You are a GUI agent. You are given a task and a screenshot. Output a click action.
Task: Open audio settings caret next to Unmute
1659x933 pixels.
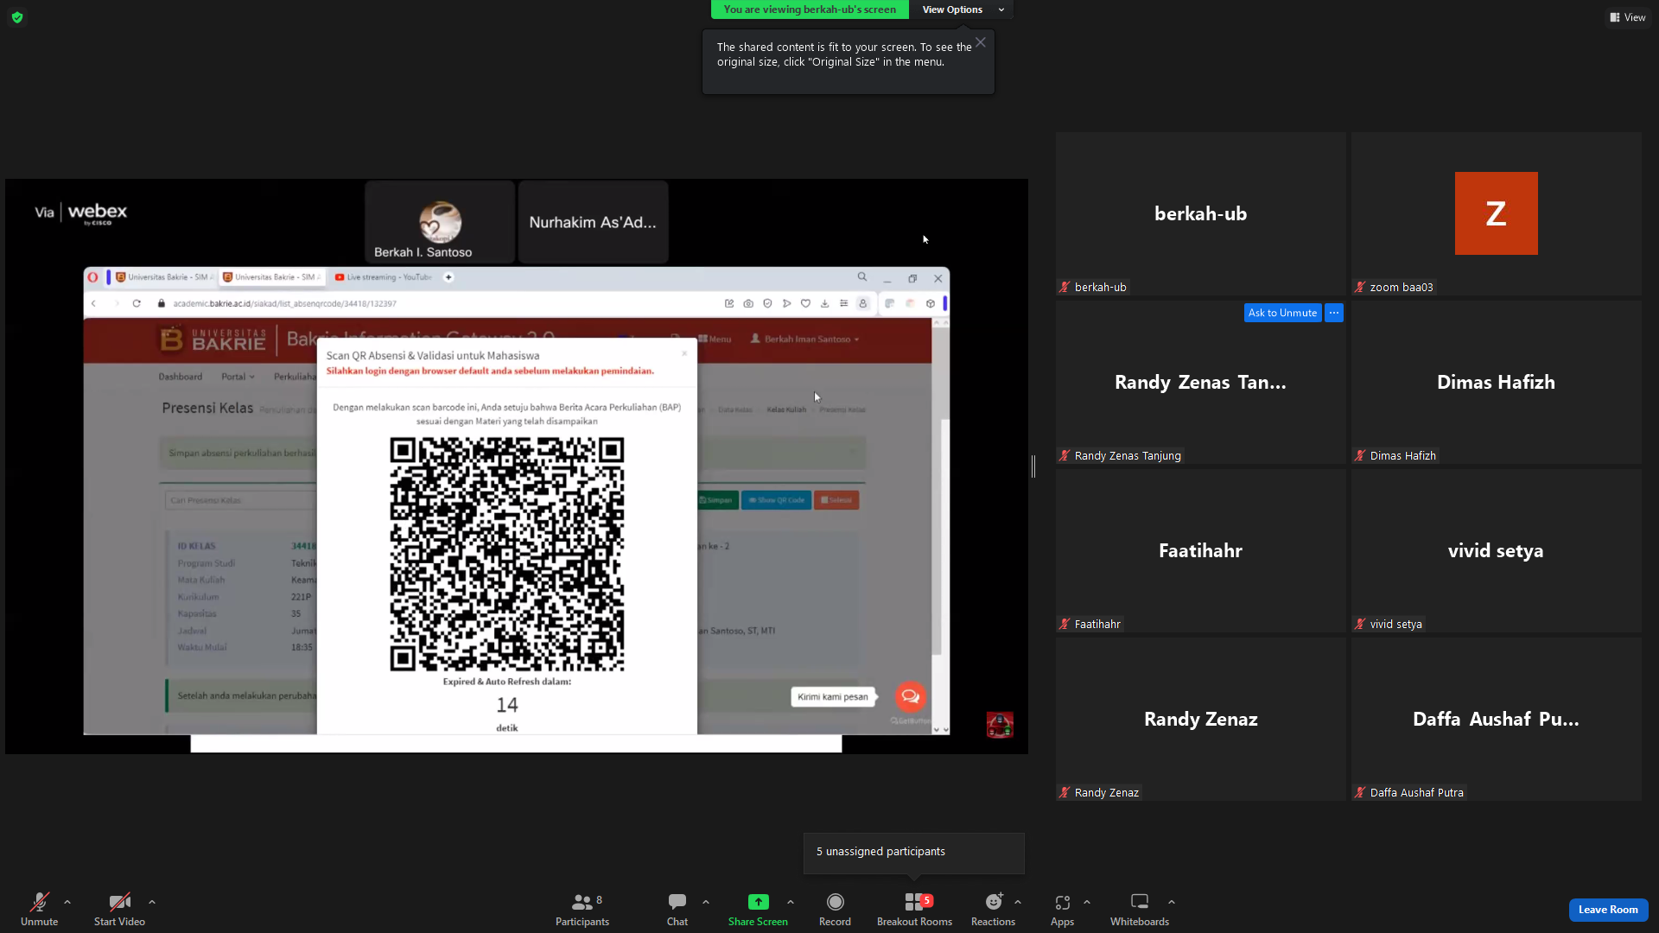click(67, 902)
